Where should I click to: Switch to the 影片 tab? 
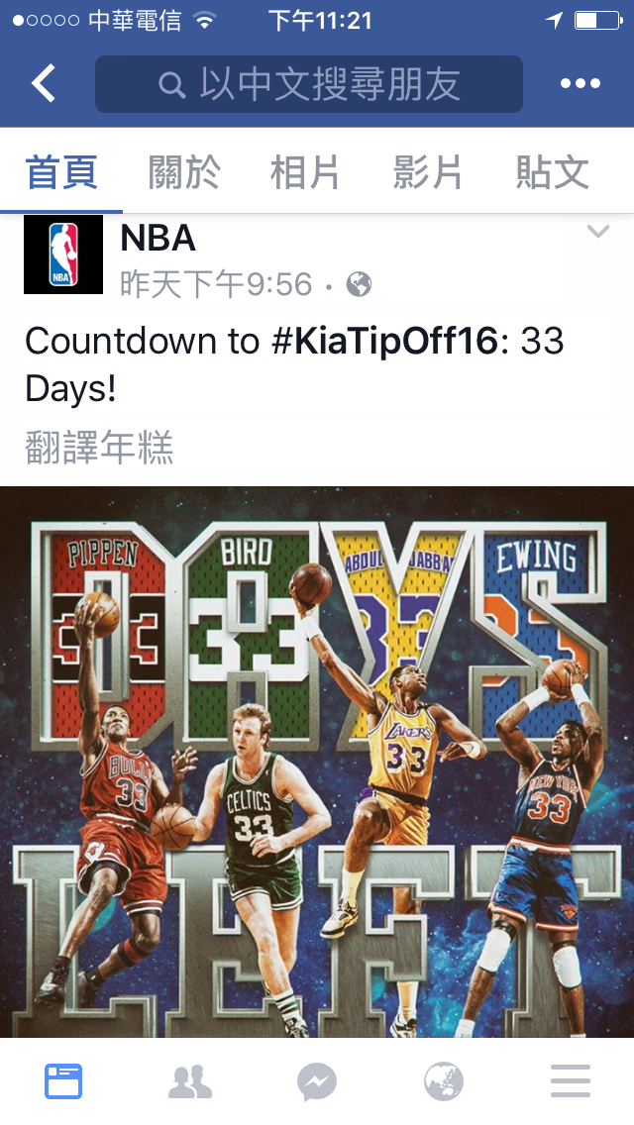[x=428, y=173]
